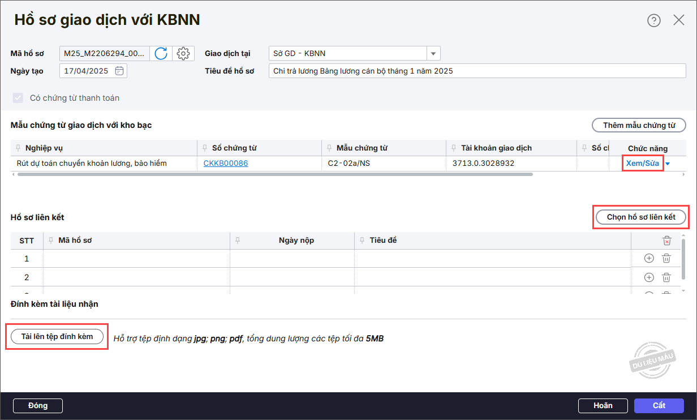Delete row 2 using trash icon
Image resolution: width=697 pixels, height=420 pixels.
tap(666, 277)
